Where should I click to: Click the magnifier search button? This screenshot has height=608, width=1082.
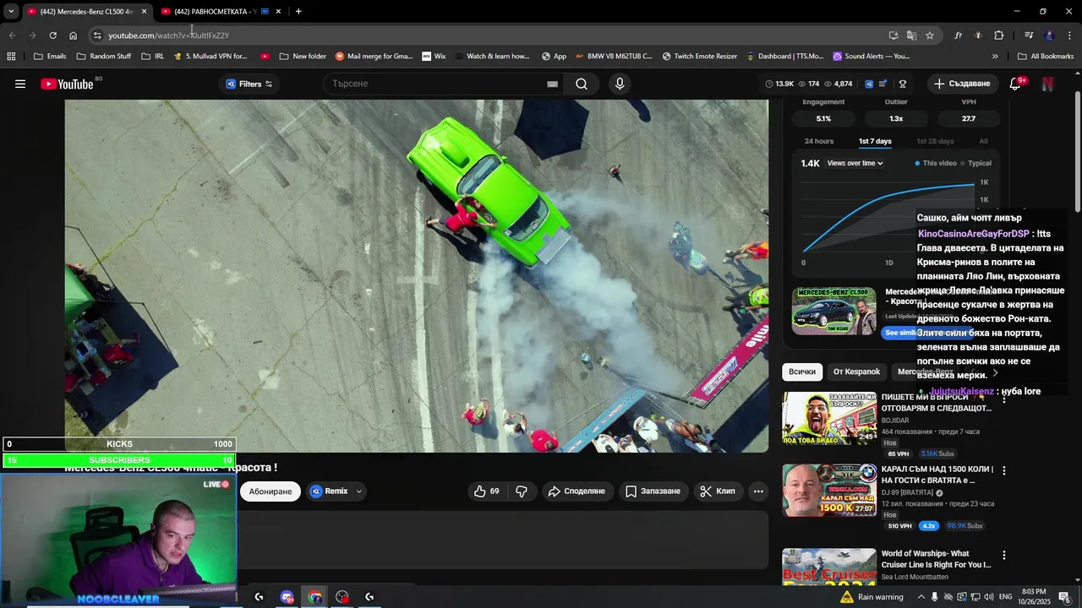coord(582,84)
